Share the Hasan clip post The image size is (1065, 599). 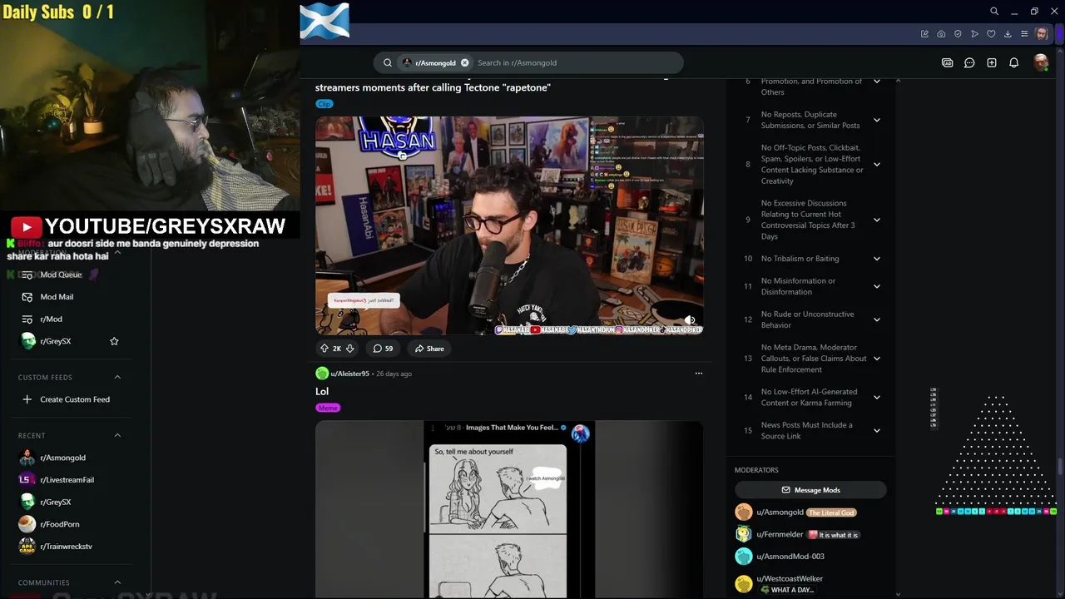pos(429,349)
